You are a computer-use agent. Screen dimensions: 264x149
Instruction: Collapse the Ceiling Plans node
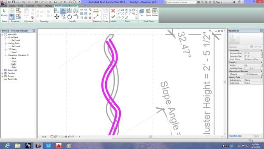[5, 43]
